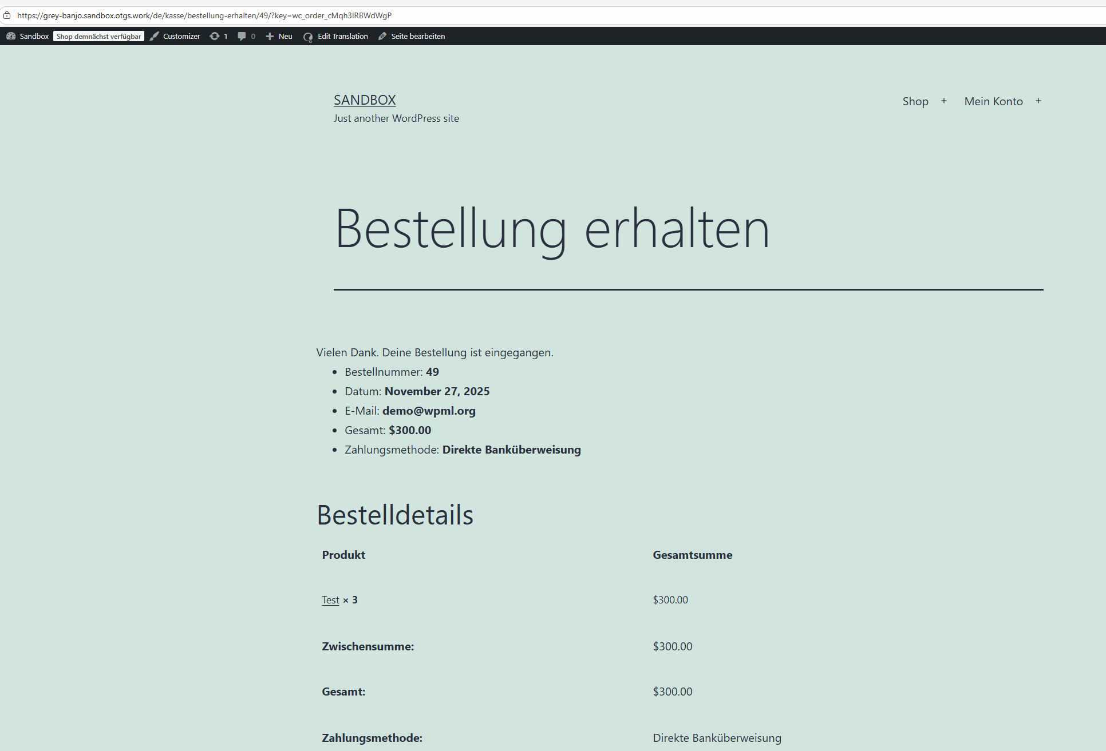This screenshot has height=751, width=1106.
Task: Click Edit Translation in admin bar
Action: (342, 36)
